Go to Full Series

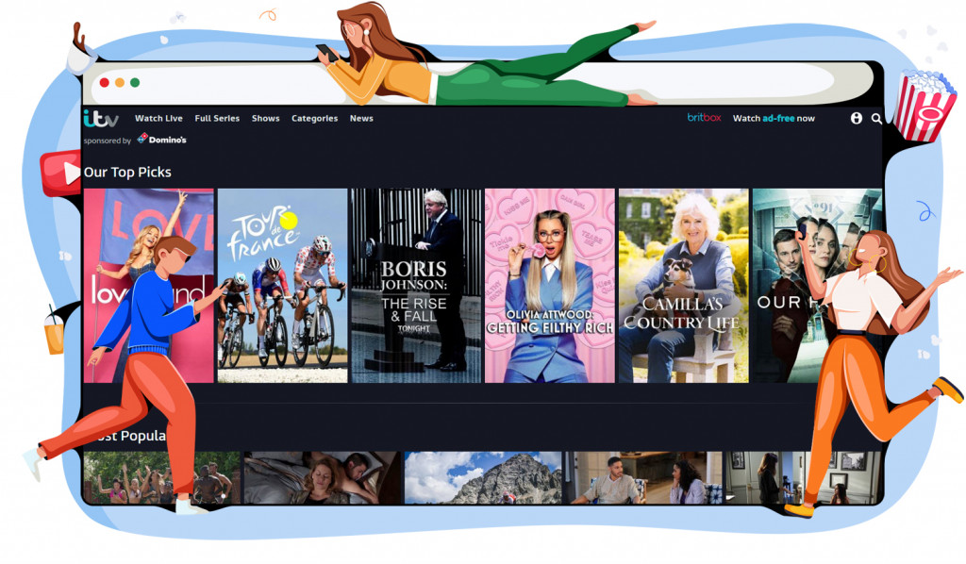[217, 118]
